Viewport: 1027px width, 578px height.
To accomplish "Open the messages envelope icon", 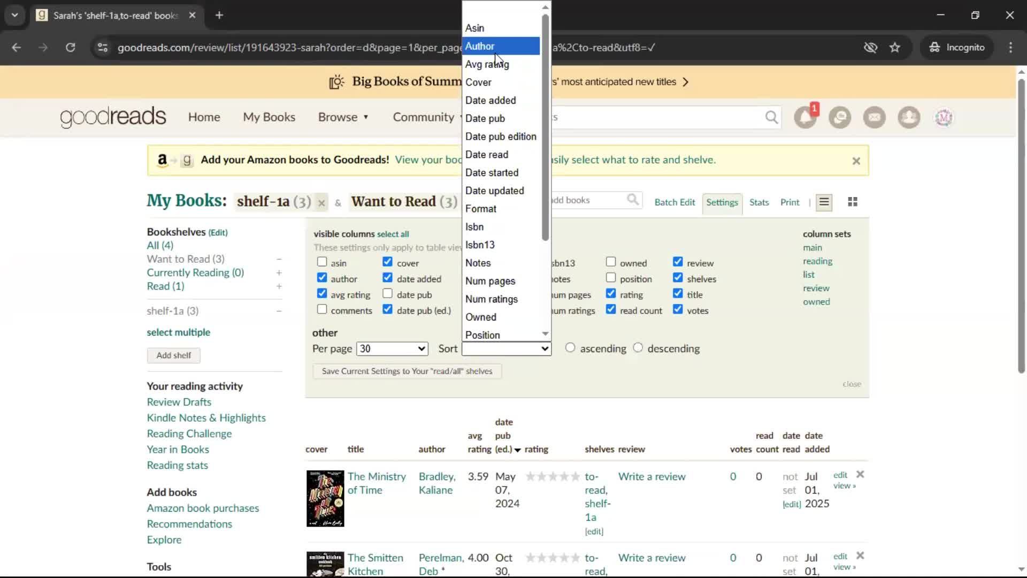I will coord(875,117).
